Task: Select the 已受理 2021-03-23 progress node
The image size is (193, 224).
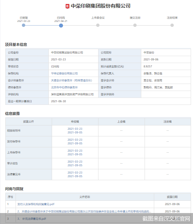Action: tap(24, 25)
